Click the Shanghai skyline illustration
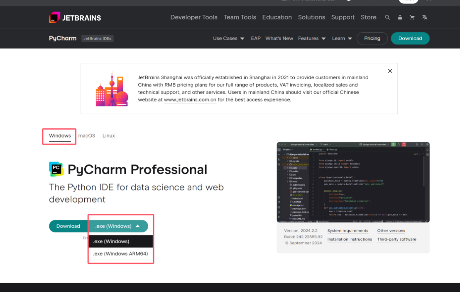 click(112, 89)
